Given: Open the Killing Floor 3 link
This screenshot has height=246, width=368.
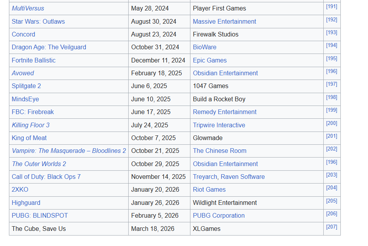Looking at the screenshot, I should (x=31, y=125).
